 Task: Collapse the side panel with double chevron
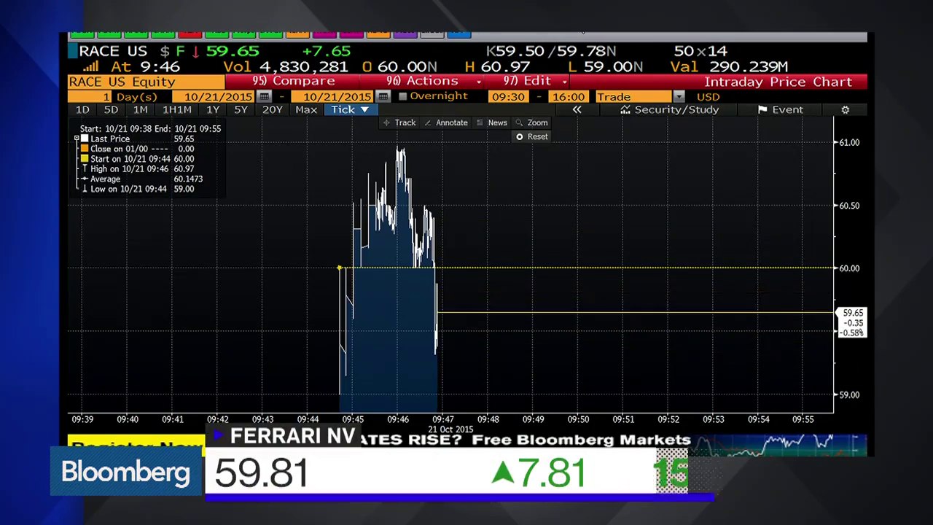tap(577, 109)
